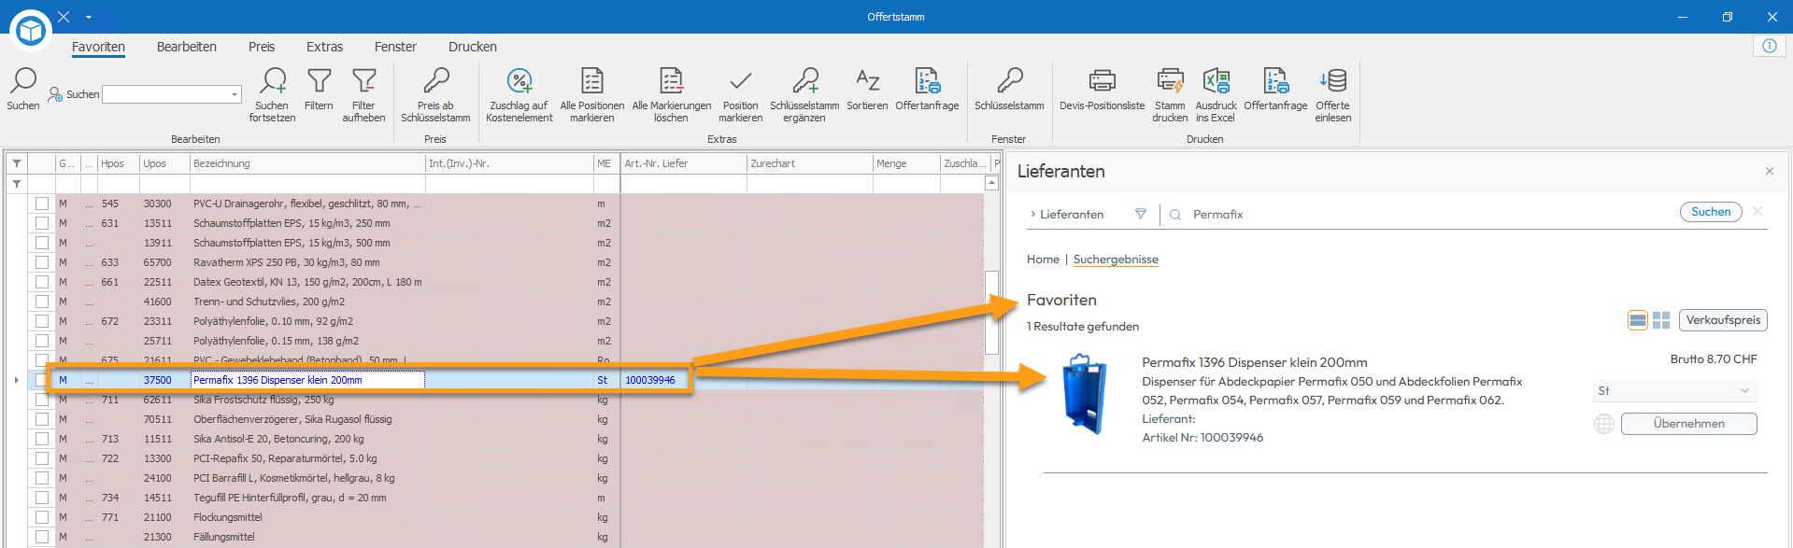Click the Suchergebnisse breadcrumb link
Image resolution: width=1793 pixels, height=548 pixels.
[1116, 260]
